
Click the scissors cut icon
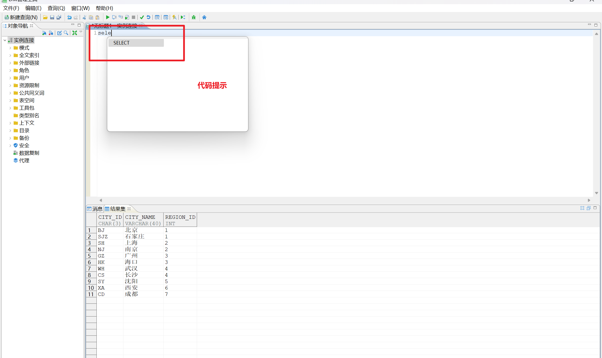click(x=84, y=17)
